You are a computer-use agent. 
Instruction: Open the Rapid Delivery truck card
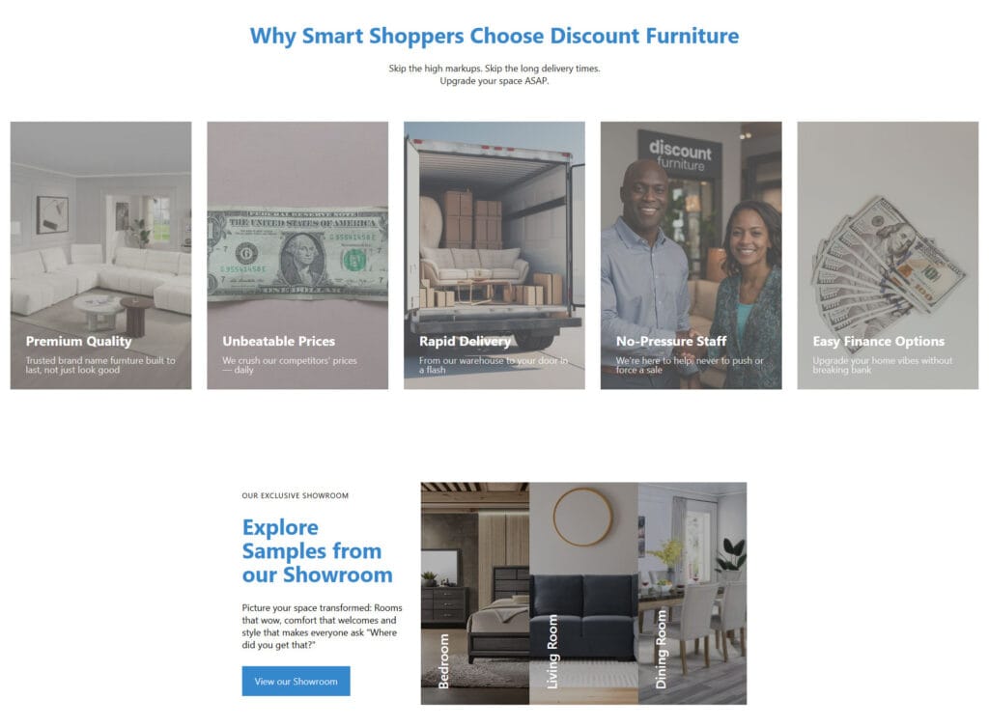[x=494, y=255]
